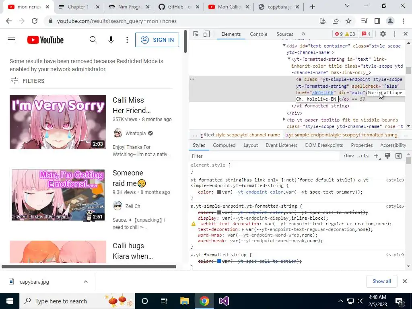Screen dimensions: 412x309
Task: Click the 4 issues badge
Action: point(366,34)
